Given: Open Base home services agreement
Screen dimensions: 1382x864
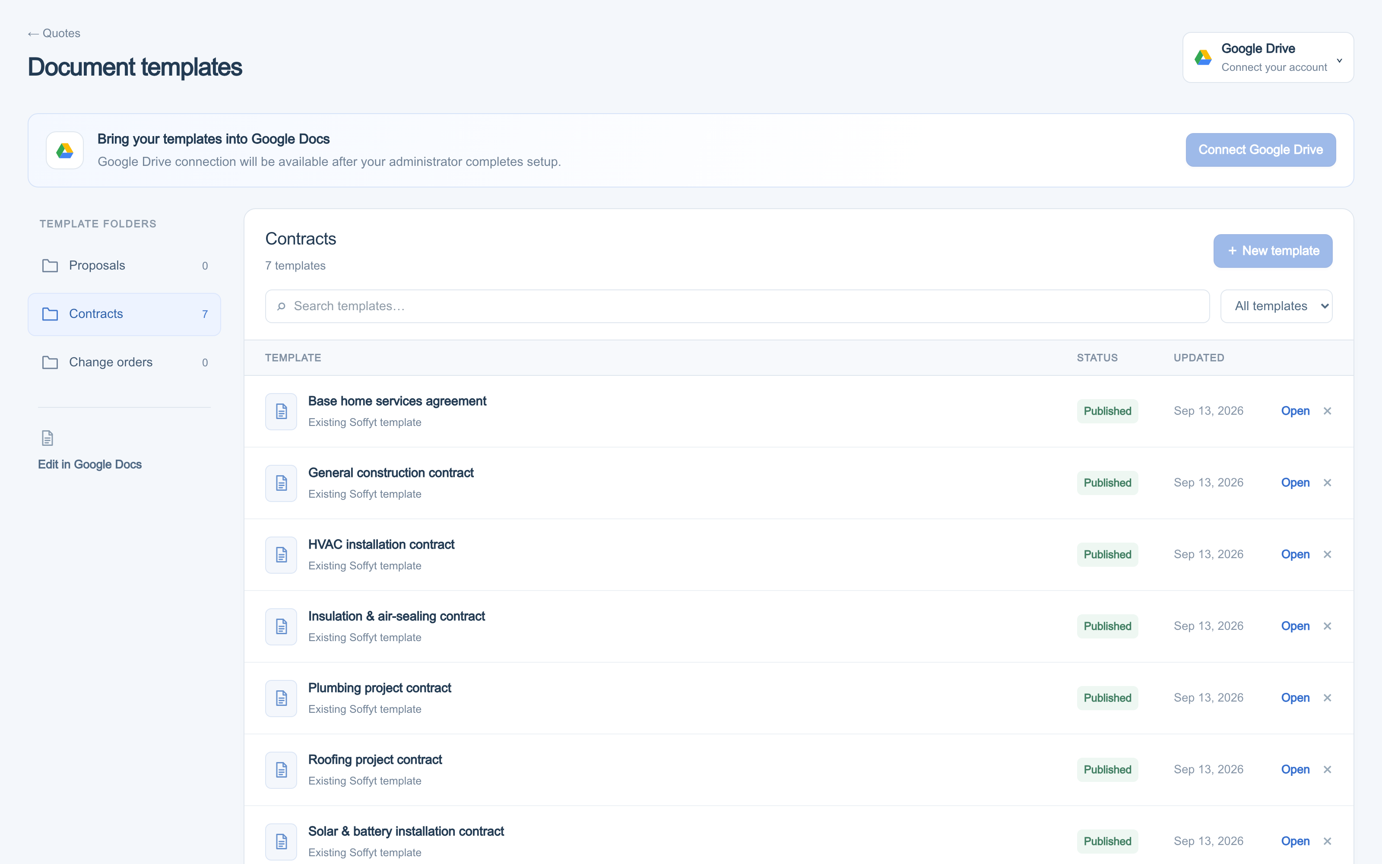Looking at the screenshot, I should point(1295,411).
